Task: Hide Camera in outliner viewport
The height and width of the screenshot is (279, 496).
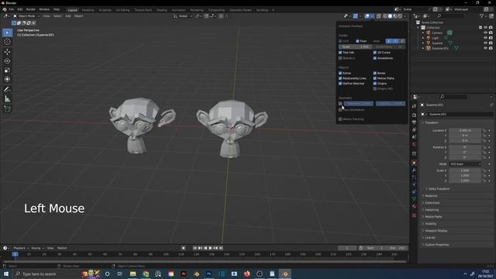Action: [486, 33]
